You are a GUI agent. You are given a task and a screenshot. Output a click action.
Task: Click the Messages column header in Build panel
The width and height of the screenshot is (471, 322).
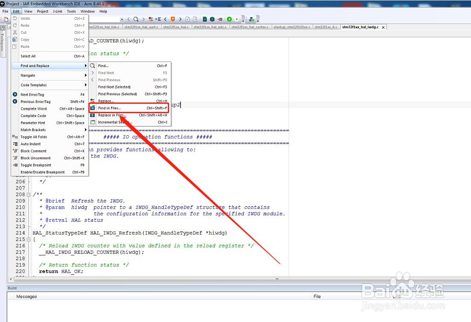click(x=27, y=296)
